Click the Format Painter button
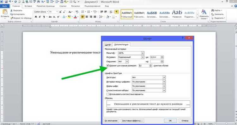The height and width of the screenshot is (125, 237). [21, 18]
